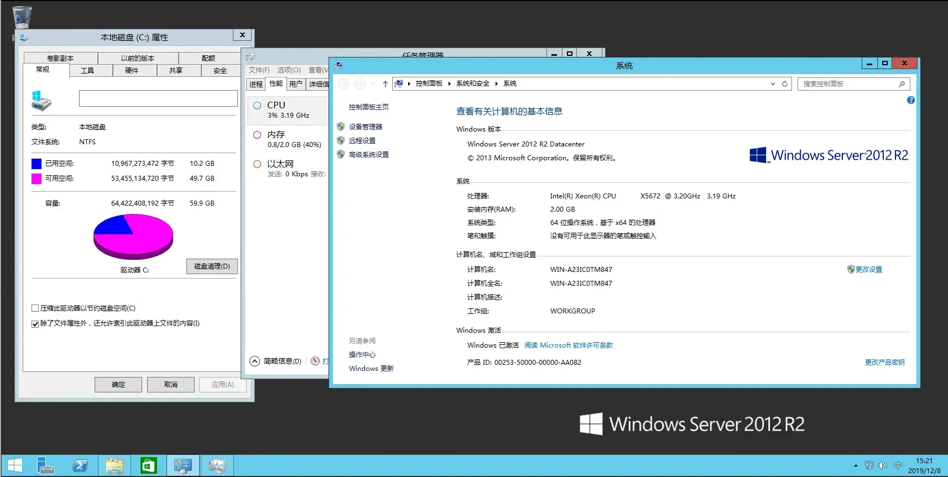Open 设备管理器 in the System sidebar
The width and height of the screenshot is (948, 477).
tap(365, 127)
